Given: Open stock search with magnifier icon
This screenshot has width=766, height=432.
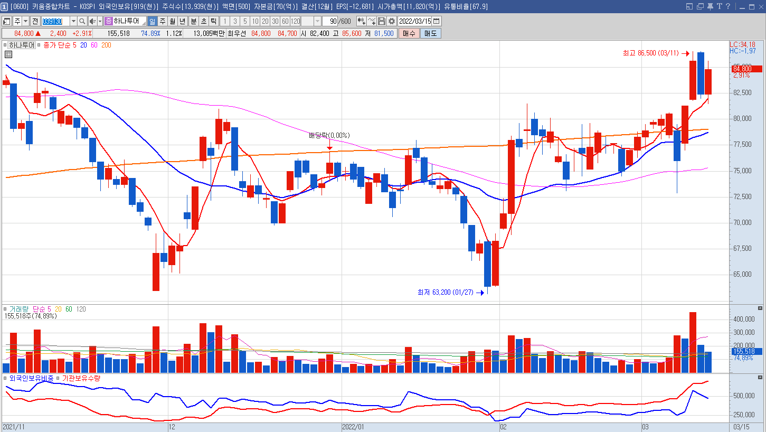Looking at the screenshot, I should (x=82, y=21).
